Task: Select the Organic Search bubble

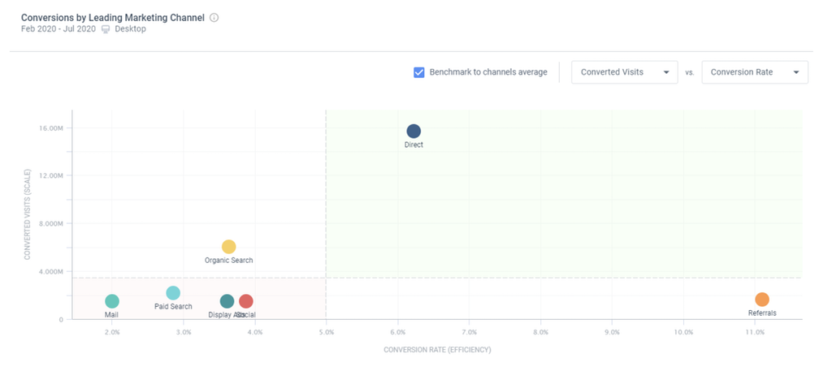Action: (x=229, y=247)
